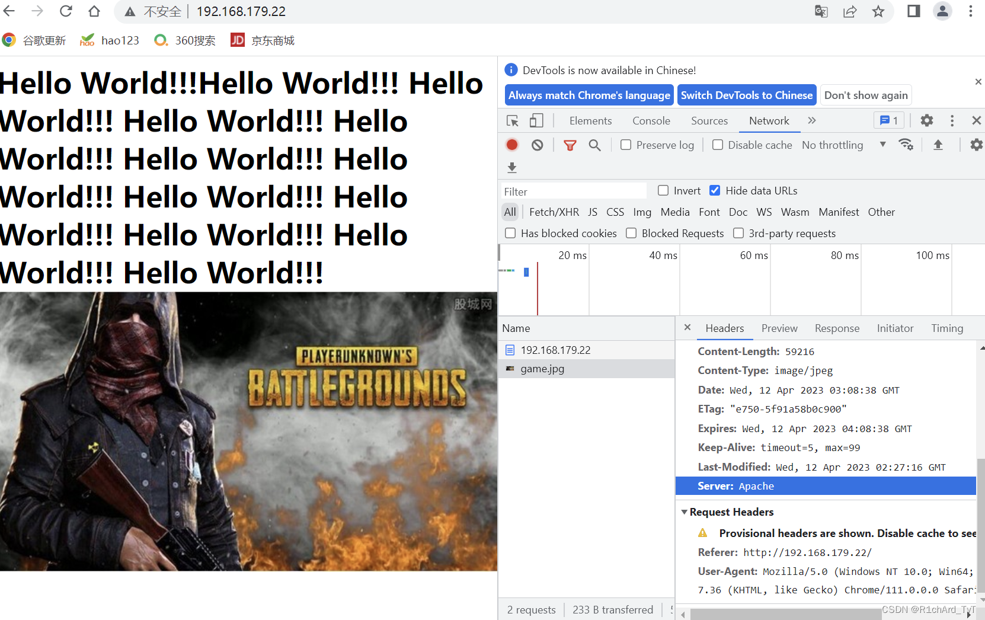Toggle the browser side panel

[x=913, y=11]
